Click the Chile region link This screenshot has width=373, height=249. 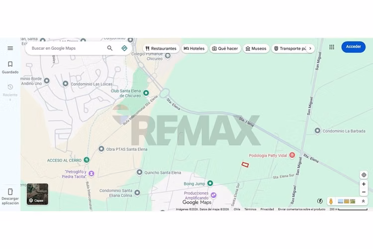pyautogui.click(x=237, y=209)
